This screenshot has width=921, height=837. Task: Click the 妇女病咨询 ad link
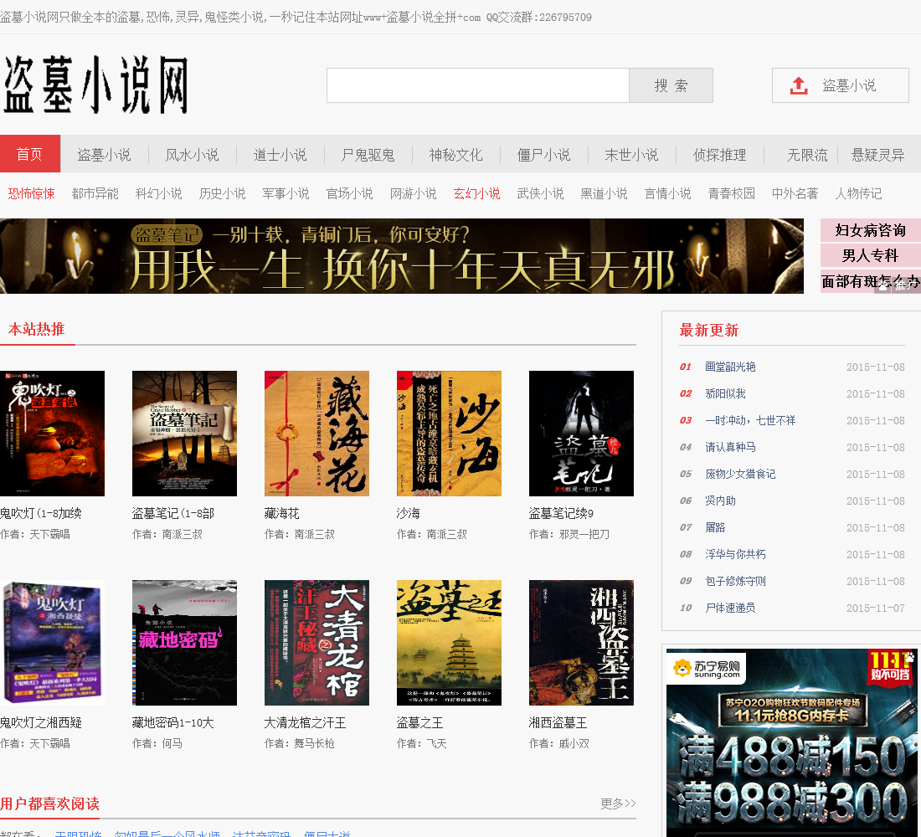pyautogui.click(x=871, y=230)
